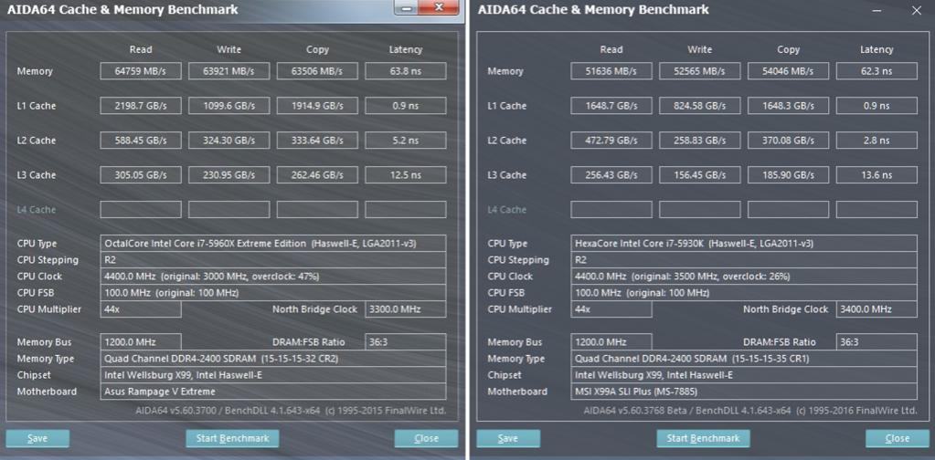Image resolution: width=935 pixels, height=460 pixels.
Task: Select Memory Latency value 63.8 ns
Action: (406, 71)
